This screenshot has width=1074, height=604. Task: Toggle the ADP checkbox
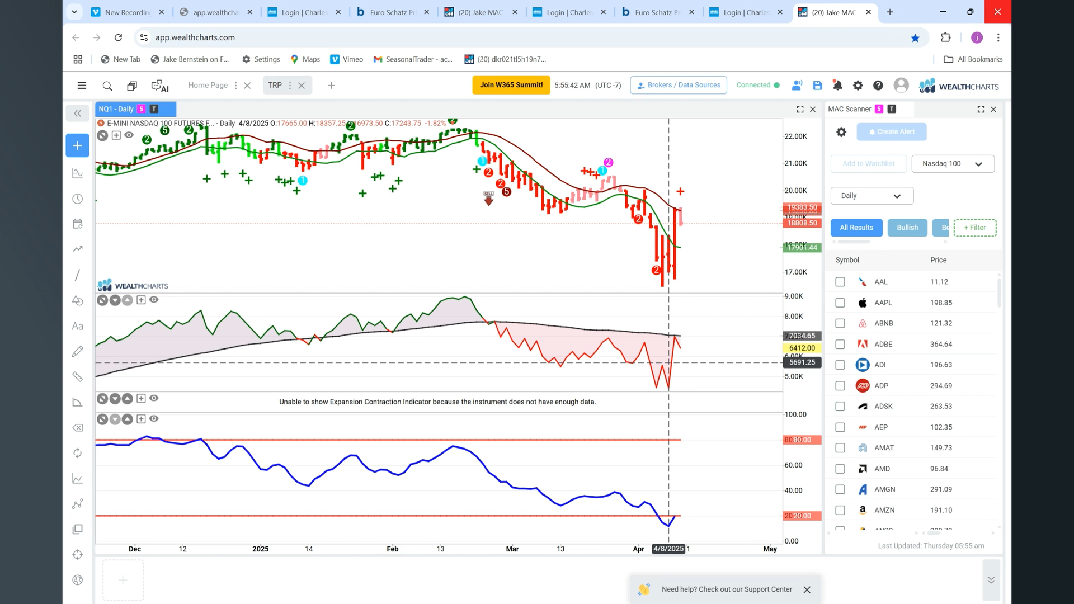[x=840, y=386]
